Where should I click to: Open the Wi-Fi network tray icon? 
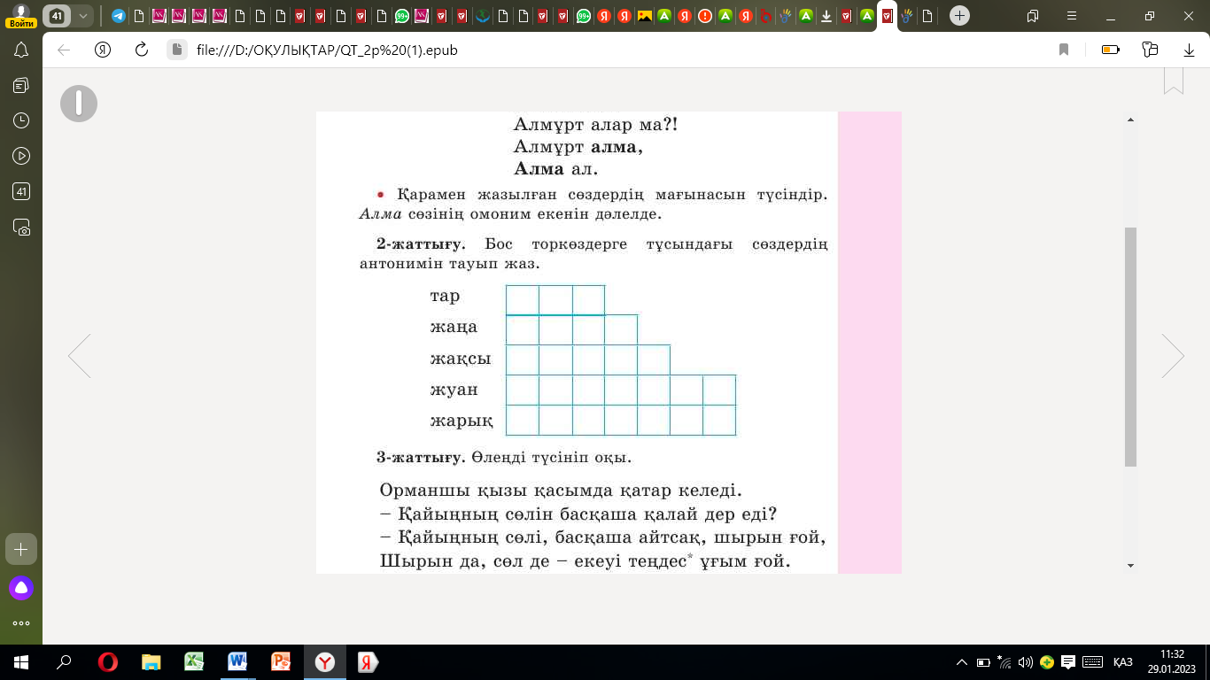click(x=1004, y=661)
